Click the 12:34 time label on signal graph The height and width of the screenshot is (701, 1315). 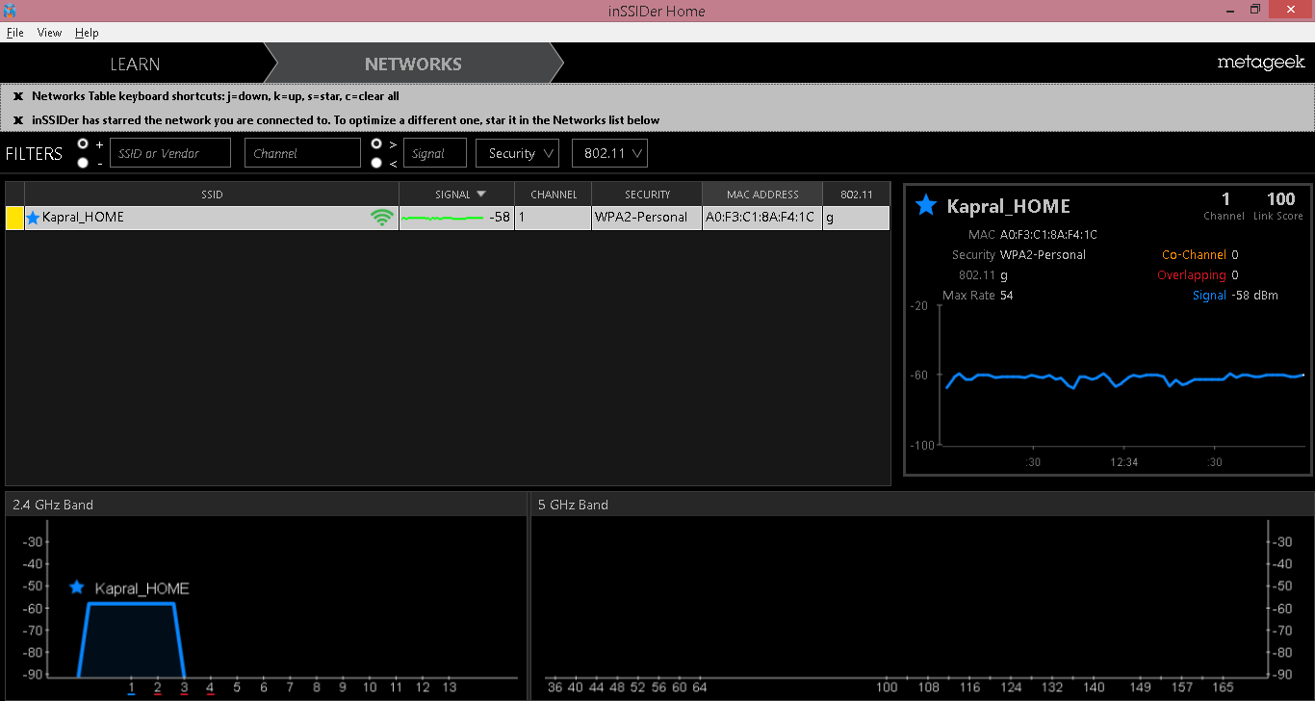coord(1124,462)
